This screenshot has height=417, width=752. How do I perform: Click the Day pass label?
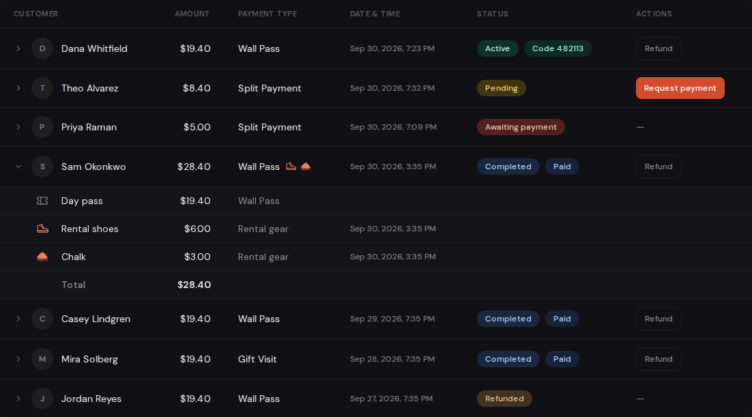(82, 201)
